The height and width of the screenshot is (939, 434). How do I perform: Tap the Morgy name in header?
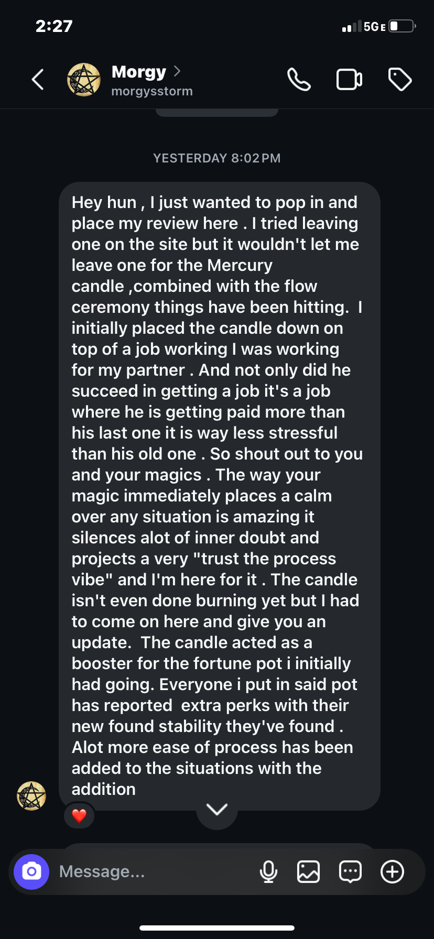coord(139,71)
